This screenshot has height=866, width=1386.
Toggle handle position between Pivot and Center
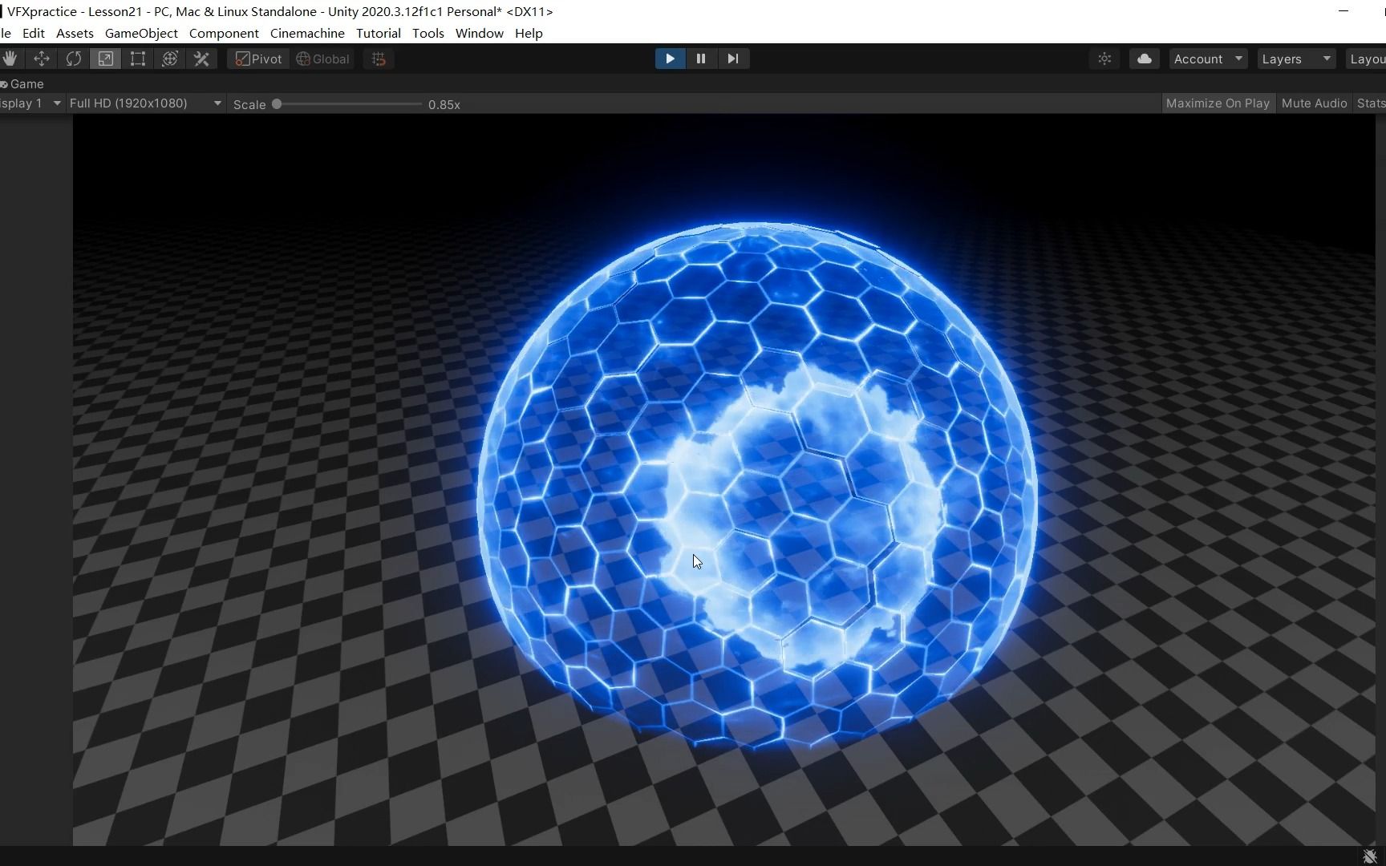[257, 59]
